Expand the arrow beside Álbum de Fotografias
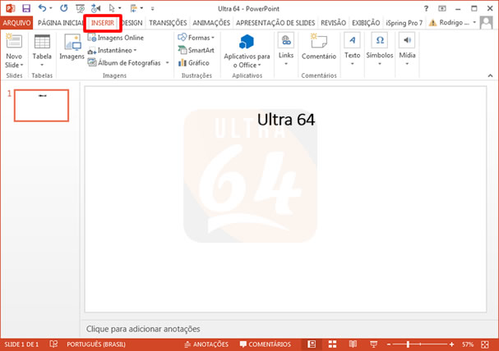Image resolution: width=499 pixels, height=351 pixels. [x=167, y=63]
